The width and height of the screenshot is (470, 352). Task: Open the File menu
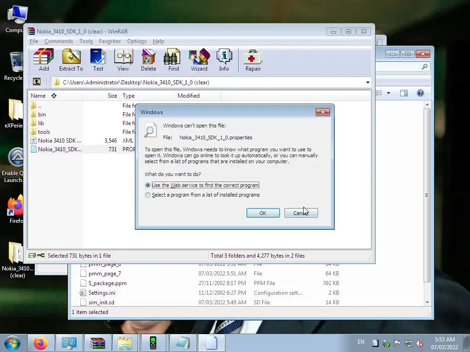[34, 41]
